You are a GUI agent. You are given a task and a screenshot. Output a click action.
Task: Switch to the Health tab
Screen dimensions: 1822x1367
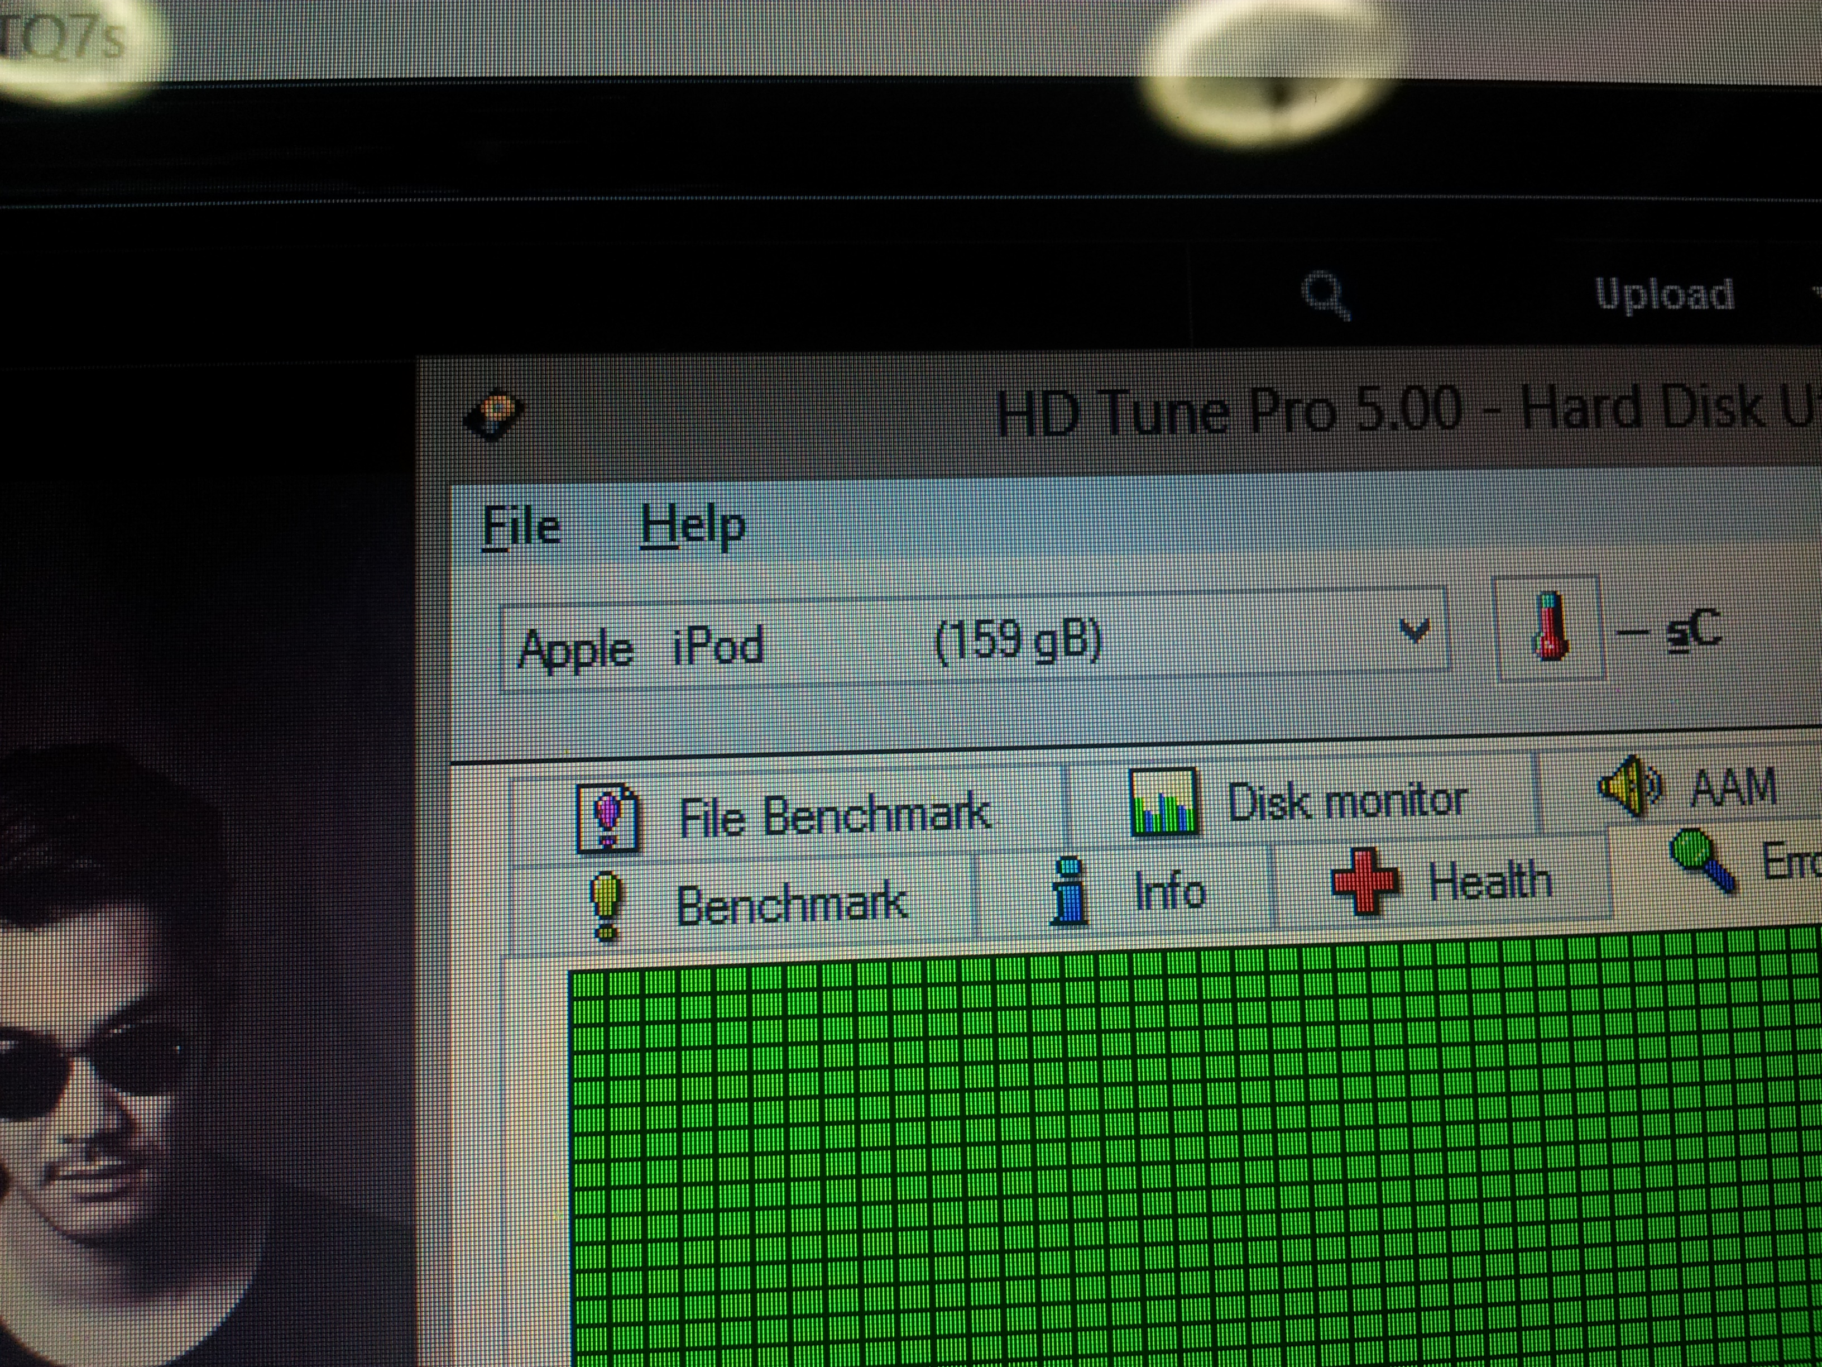pyautogui.click(x=1489, y=882)
